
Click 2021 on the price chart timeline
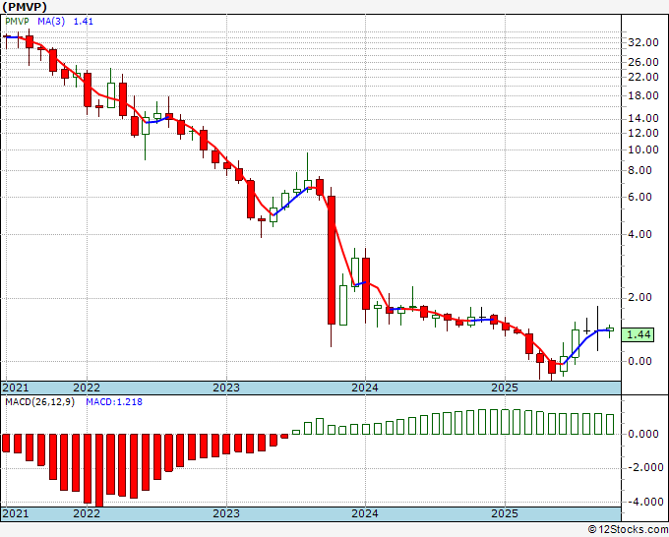point(16,388)
